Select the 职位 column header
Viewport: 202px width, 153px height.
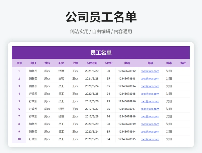pyautogui.click(x=61, y=63)
